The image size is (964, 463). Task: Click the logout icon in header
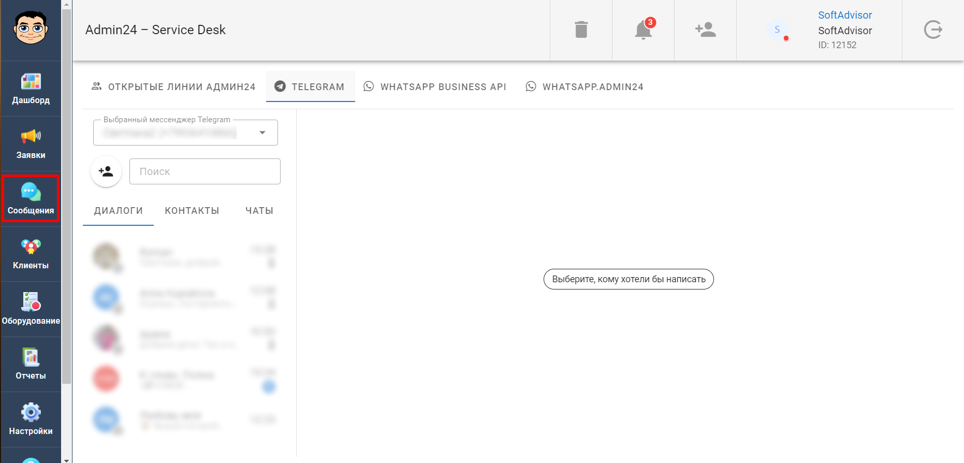pyautogui.click(x=933, y=30)
